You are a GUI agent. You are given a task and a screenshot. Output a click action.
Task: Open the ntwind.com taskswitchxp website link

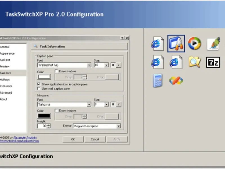point(19,141)
